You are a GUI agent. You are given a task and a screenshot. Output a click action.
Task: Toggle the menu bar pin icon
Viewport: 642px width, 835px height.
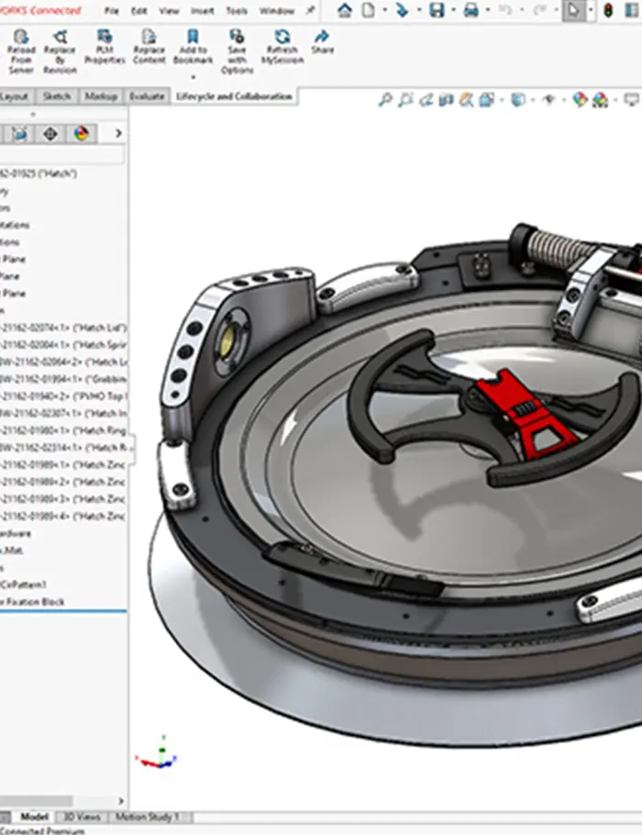(x=310, y=10)
